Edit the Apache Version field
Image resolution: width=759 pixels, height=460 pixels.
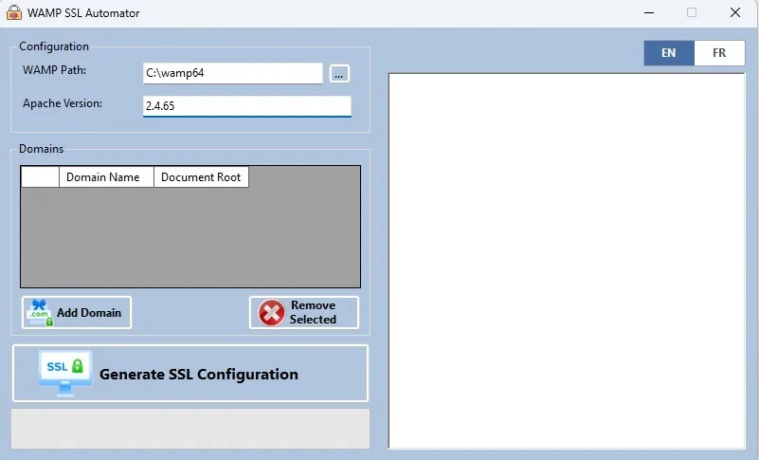pyautogui.click(x=247, y=106)
